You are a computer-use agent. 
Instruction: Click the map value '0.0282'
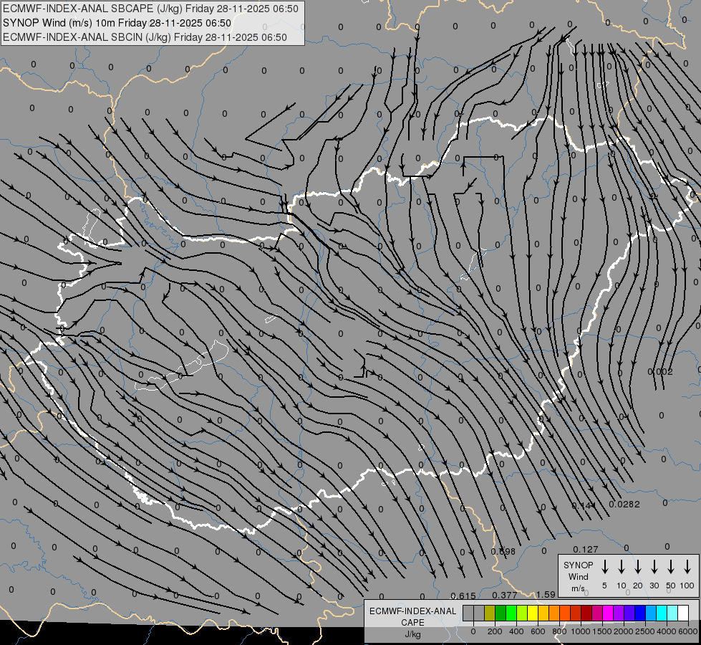(x=624, y=505)
